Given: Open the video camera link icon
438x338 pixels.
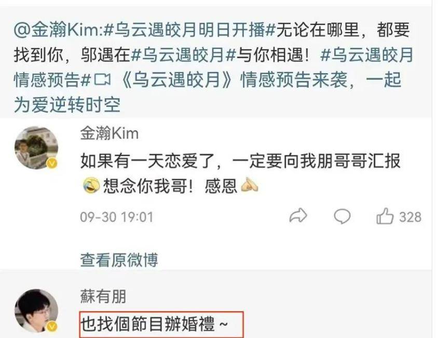Looking at the screenshot, I should [x=102, y=79].
